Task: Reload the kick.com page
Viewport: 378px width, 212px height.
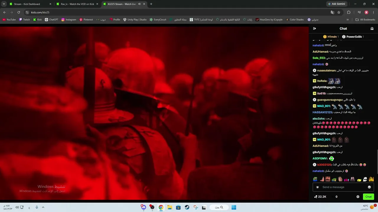Action: pyautogui.click(x=19, y=12)
